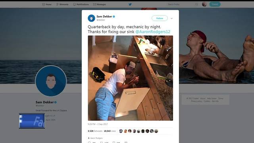Click Sam Dekker's name on profile page
The width and height of the screenshot is (254, 143).
(x=44, y=102)
